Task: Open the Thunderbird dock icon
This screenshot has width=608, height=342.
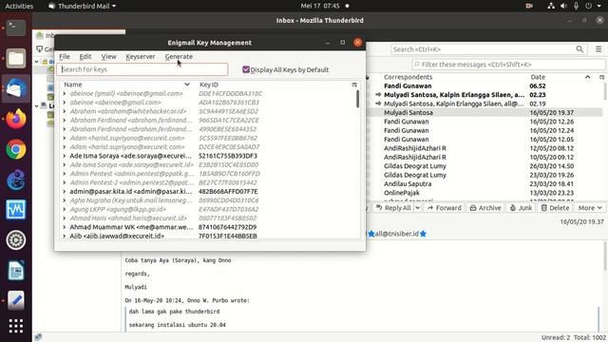Action: (16, 88)
